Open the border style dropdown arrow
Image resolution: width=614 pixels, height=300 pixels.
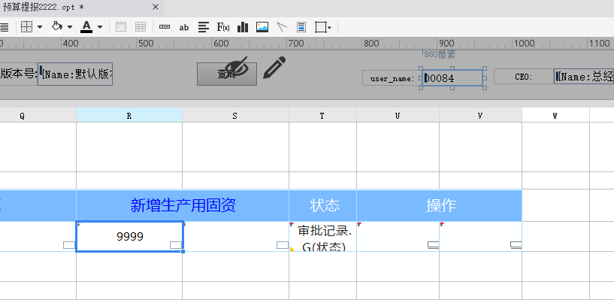40,27
